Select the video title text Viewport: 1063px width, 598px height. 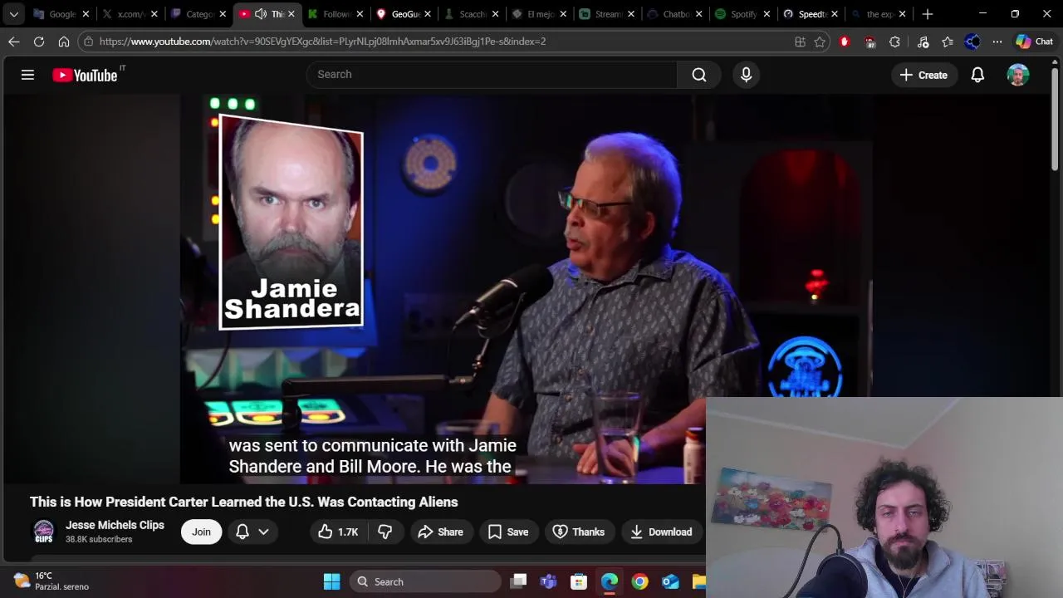(x=244, y=502)
